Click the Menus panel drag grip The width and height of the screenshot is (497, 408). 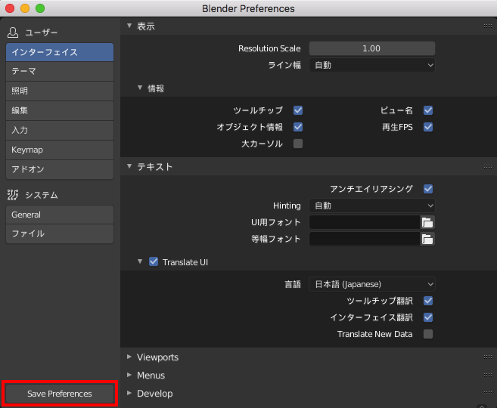488,375
